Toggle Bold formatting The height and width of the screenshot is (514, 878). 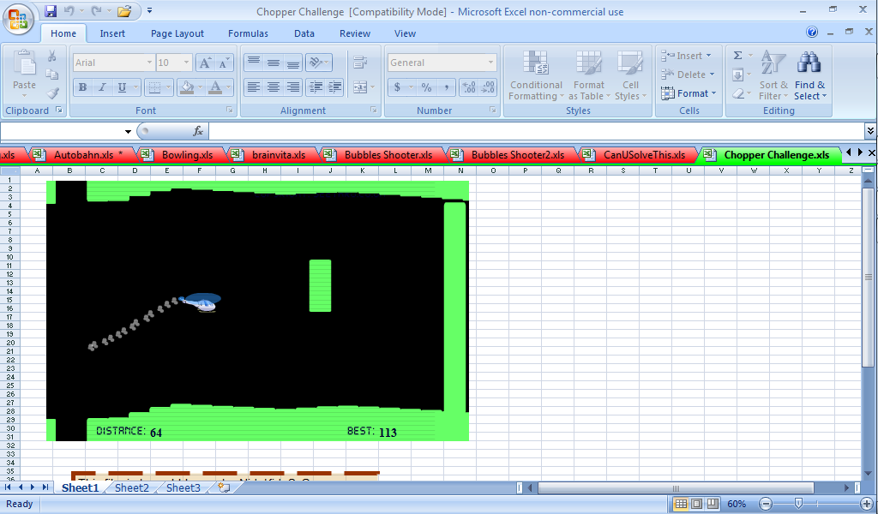[83, 87]
